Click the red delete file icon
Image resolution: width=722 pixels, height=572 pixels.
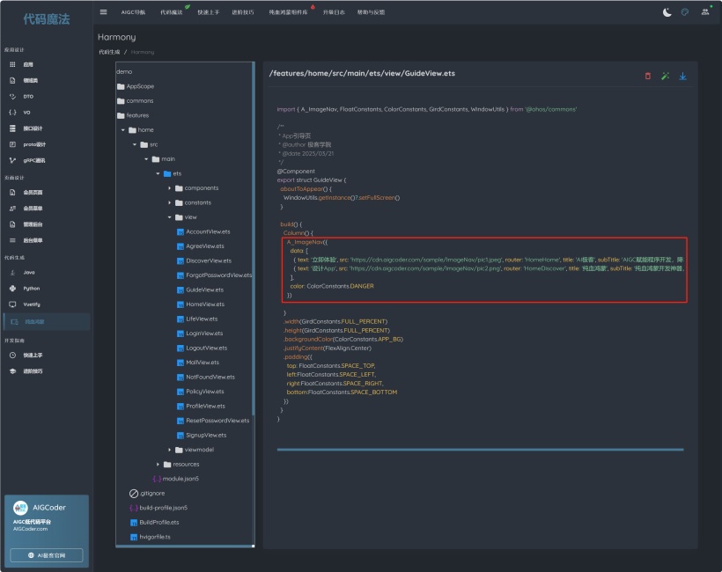click(648, 77)
